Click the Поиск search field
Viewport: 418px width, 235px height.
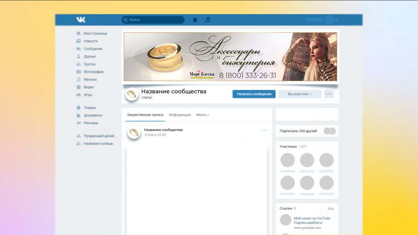[153, 20]
